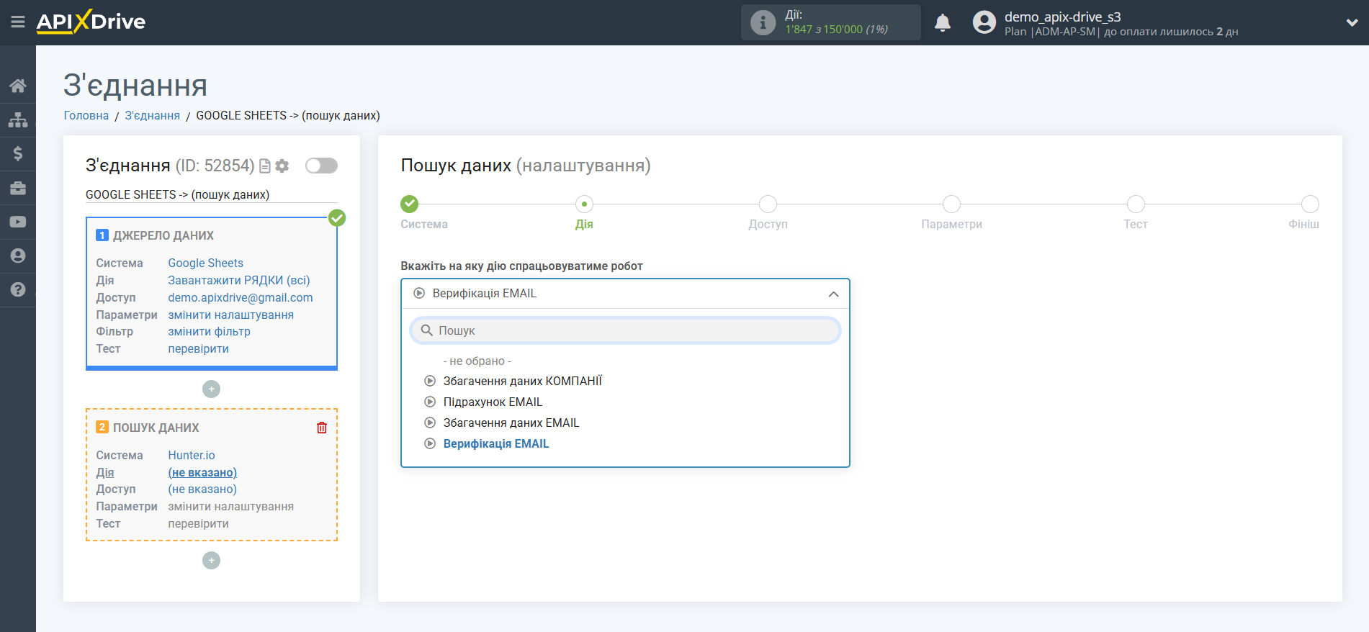Screen dimensions: 1369x632
Task: Click the actions counter 1'847 з 150'000
Action: point(836,30)
